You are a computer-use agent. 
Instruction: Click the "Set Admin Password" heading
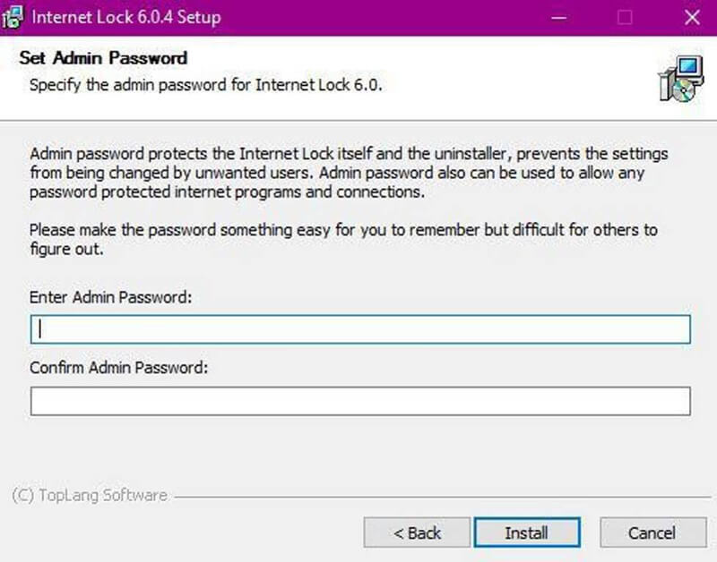tap(103, 58)
